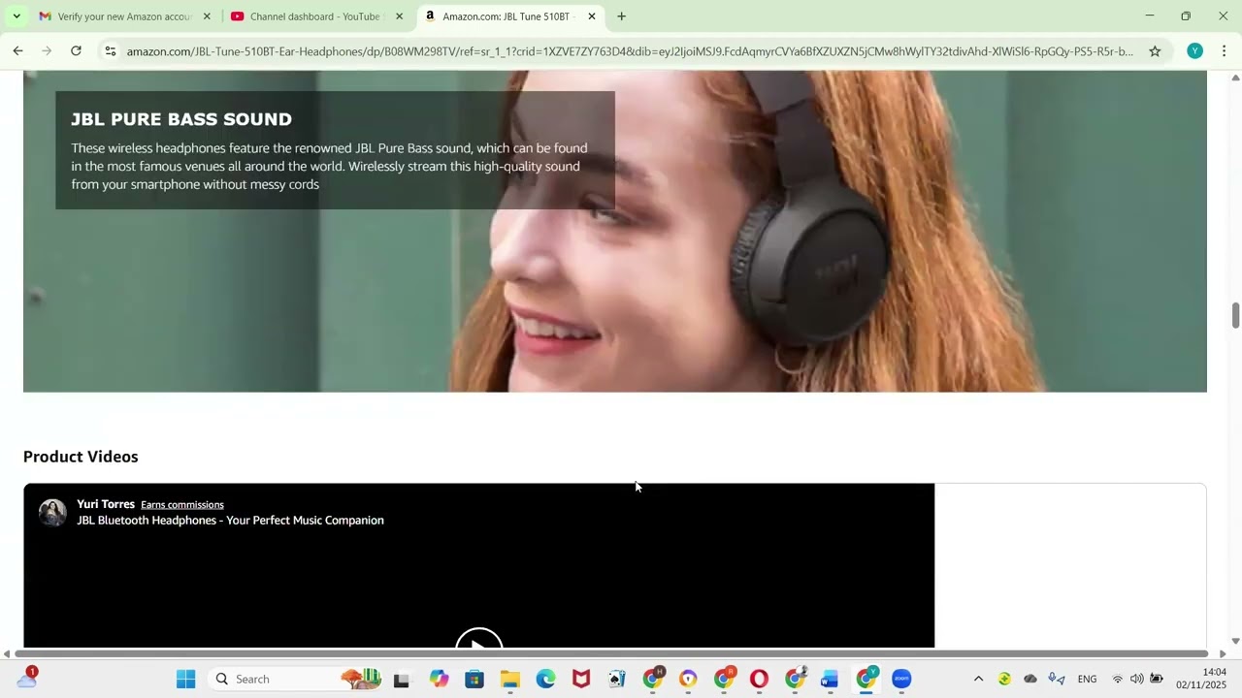Open the tab search dropdown
The width and height of the screenshot is (1242, 698).
pyautogui.click(x=16, y=16)
